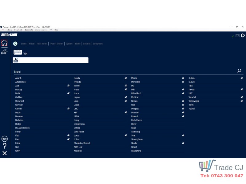Image resolution: width=246 pixels, height=184 pixels.
Task: Choose Abarth from the brand list
Action: tap(18, 78)
